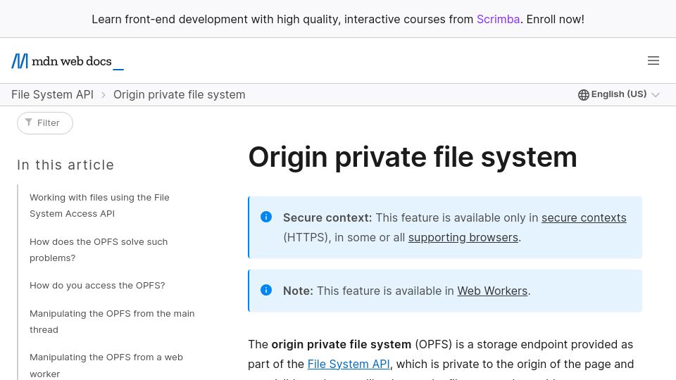Follow the secure contexts link

[584, 218]
